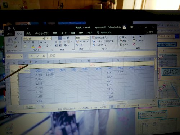Click the Undo arrow in title bar

click(x=14, y=28)
